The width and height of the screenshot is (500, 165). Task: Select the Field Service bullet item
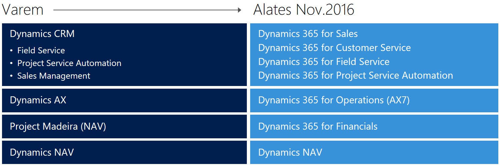(x=41, y=50)
